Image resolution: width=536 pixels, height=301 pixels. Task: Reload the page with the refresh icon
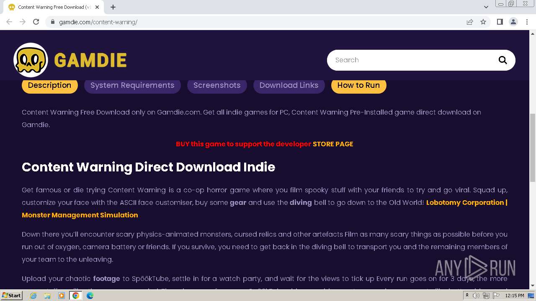pyautogui.click(x=36, y=22)
